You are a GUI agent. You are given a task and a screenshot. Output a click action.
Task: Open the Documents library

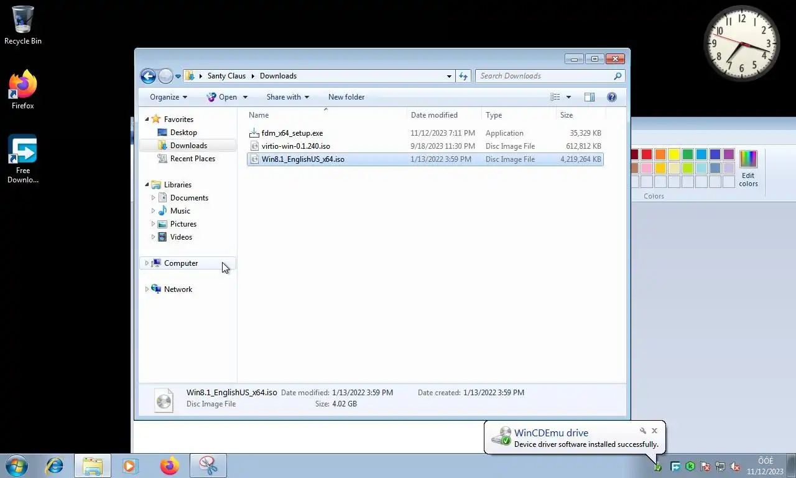pos(189,198)
